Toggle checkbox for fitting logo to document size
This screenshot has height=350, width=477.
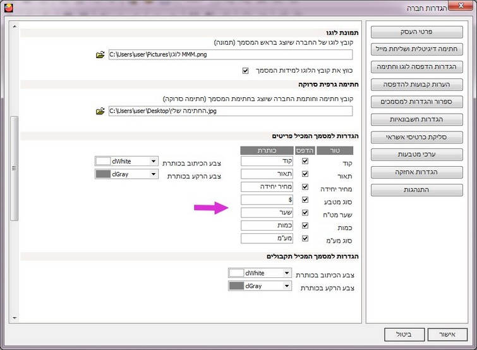point(246,71)
